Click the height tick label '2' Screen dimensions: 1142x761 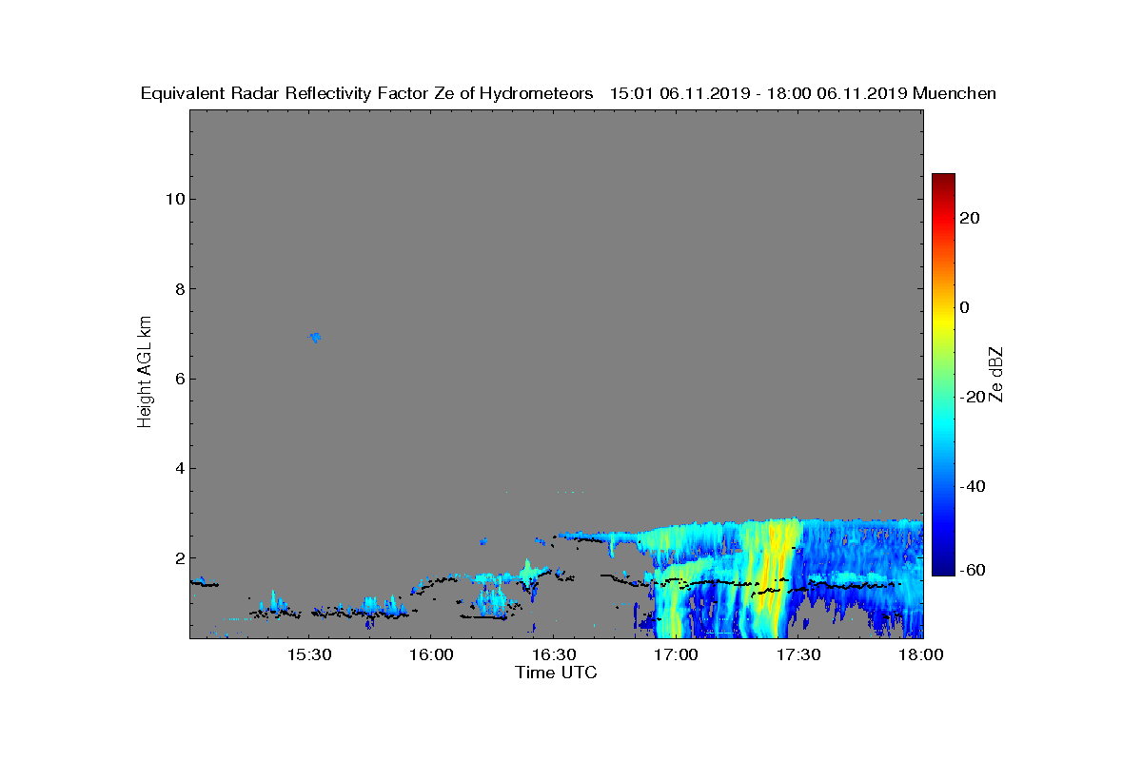[x=178, y=557]
